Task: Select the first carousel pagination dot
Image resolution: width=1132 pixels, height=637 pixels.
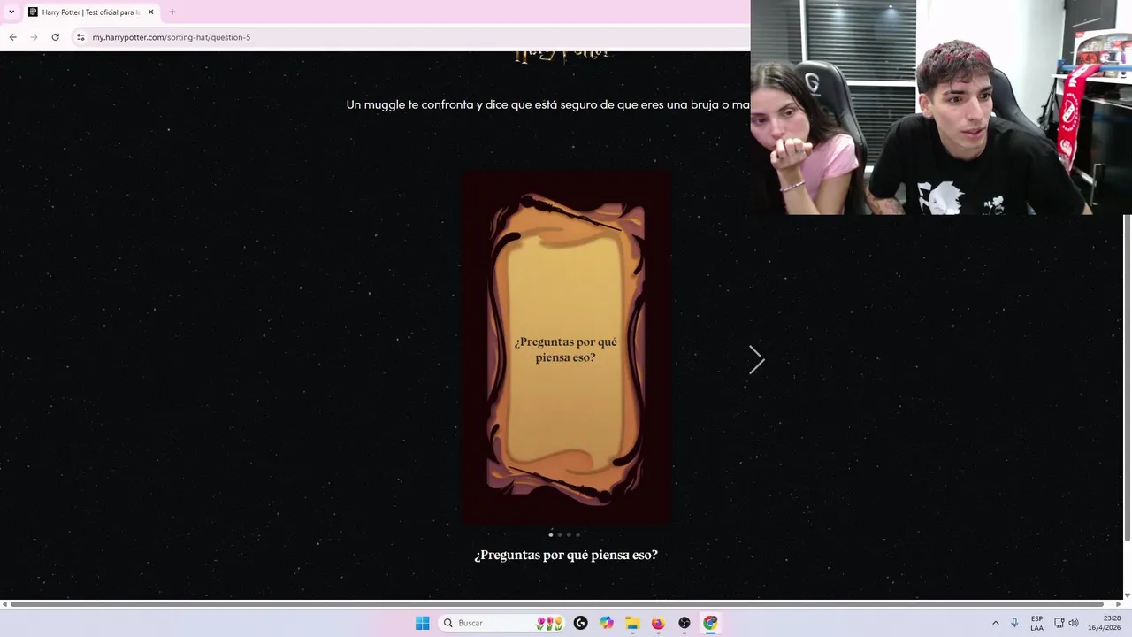Action: pos(551,534)
